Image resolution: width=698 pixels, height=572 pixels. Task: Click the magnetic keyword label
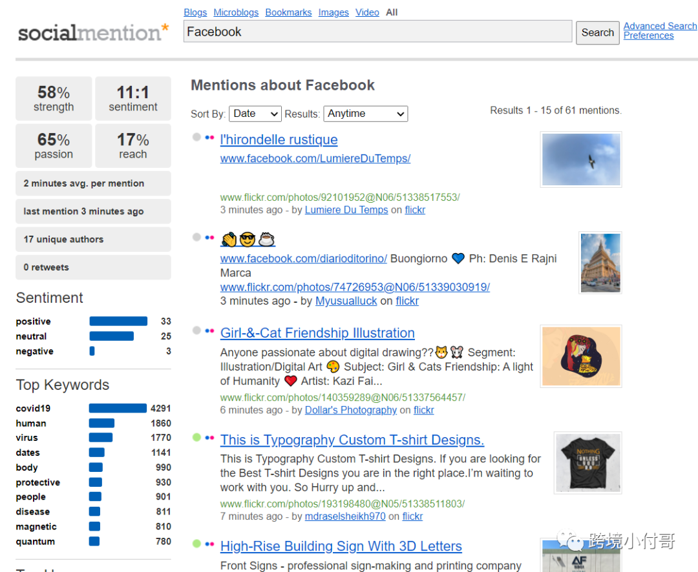(36, 527)
